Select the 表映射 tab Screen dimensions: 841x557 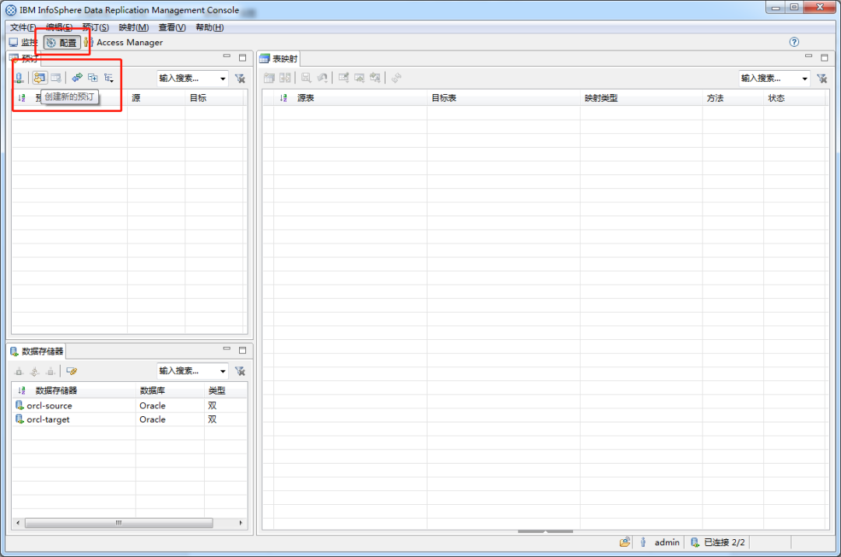click(x=279, y=58)
